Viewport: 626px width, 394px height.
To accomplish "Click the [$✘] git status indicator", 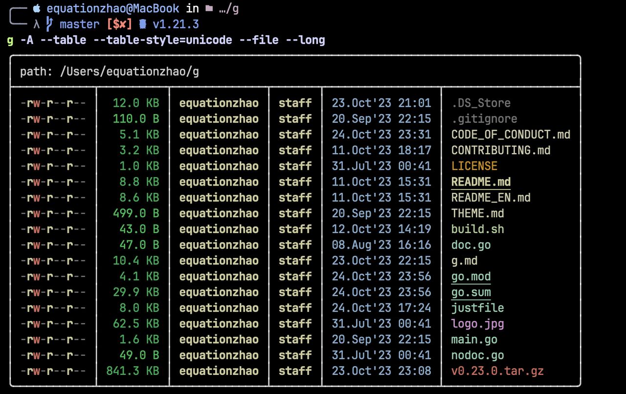I will coord(119,24).
